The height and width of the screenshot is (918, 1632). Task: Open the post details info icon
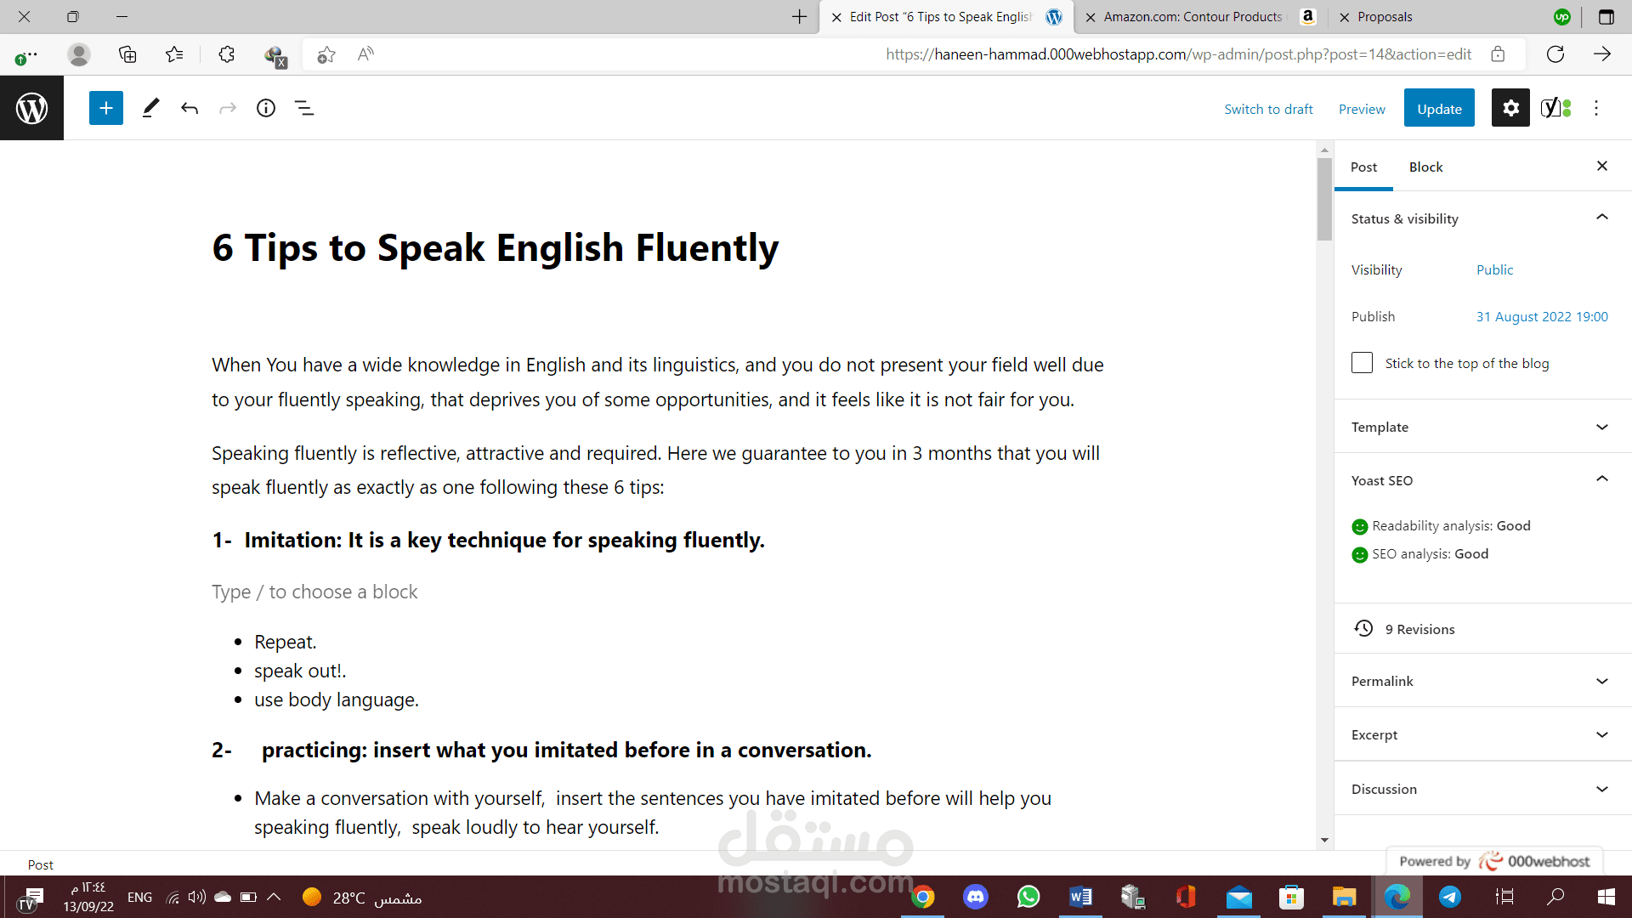pyautogui.click(x=266, y=108)
